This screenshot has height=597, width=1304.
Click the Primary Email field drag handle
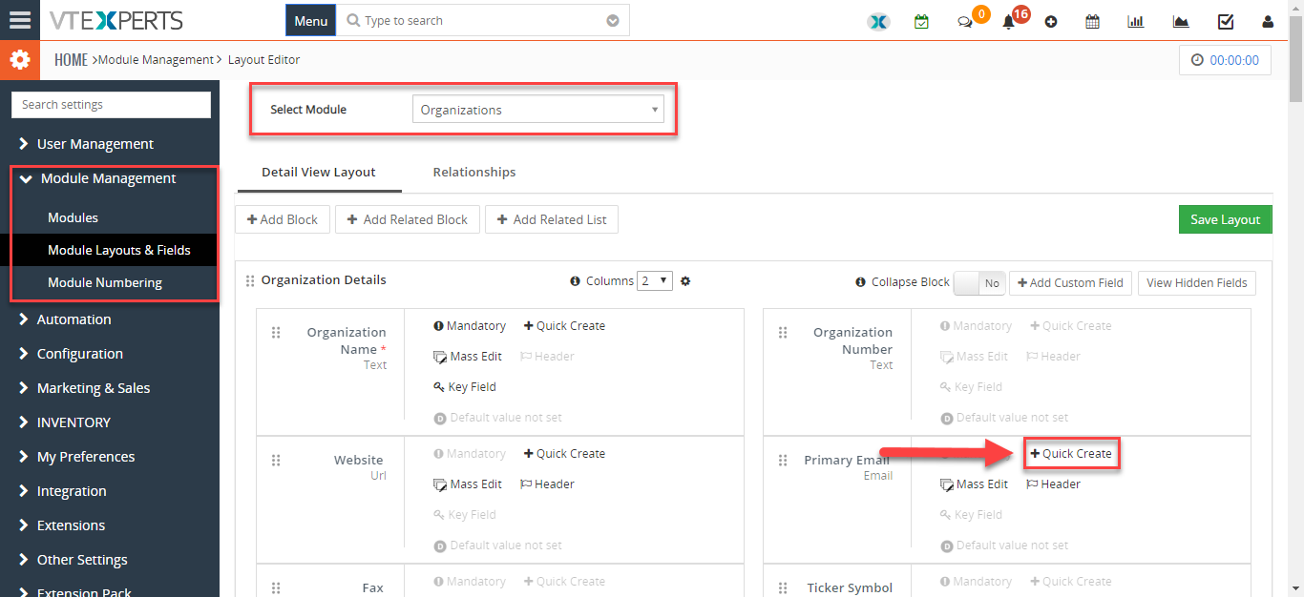[x=783, y=460]
